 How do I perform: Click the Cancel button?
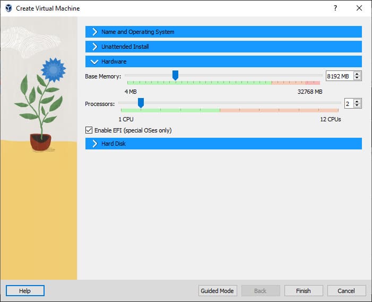[x=347, y=291]
